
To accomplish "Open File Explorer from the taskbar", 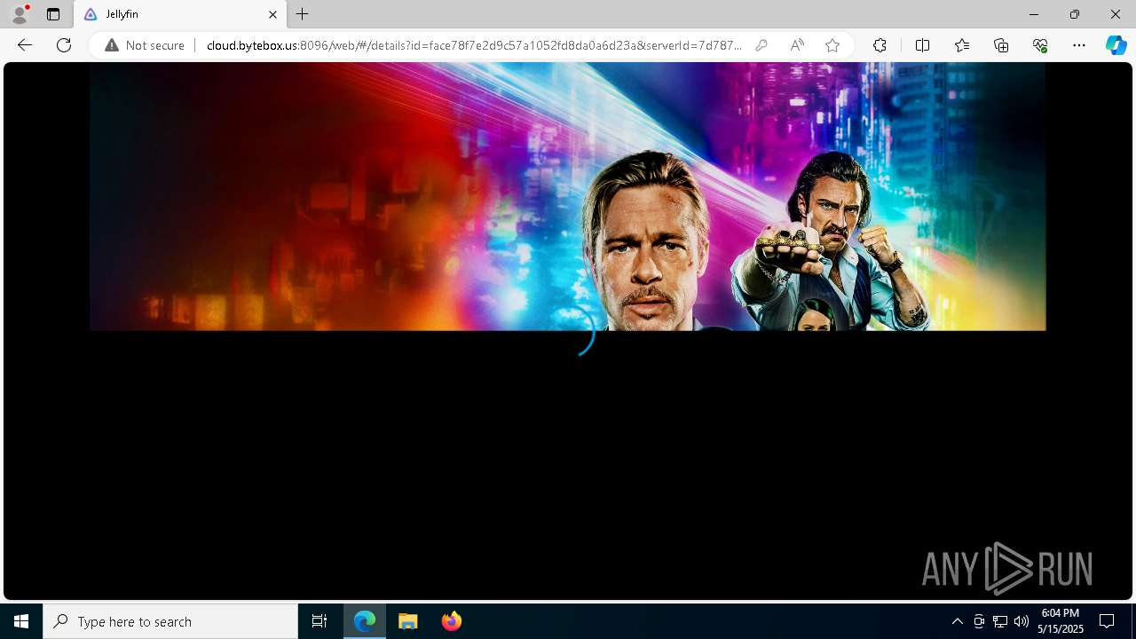I will click(408, 621).
